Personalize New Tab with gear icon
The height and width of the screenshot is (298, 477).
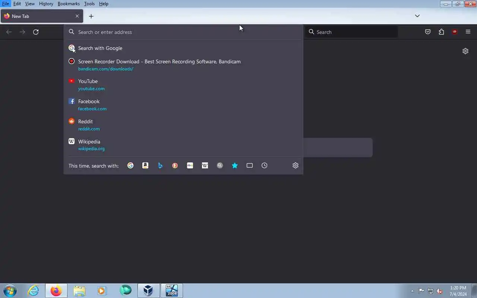pos(465,51)
